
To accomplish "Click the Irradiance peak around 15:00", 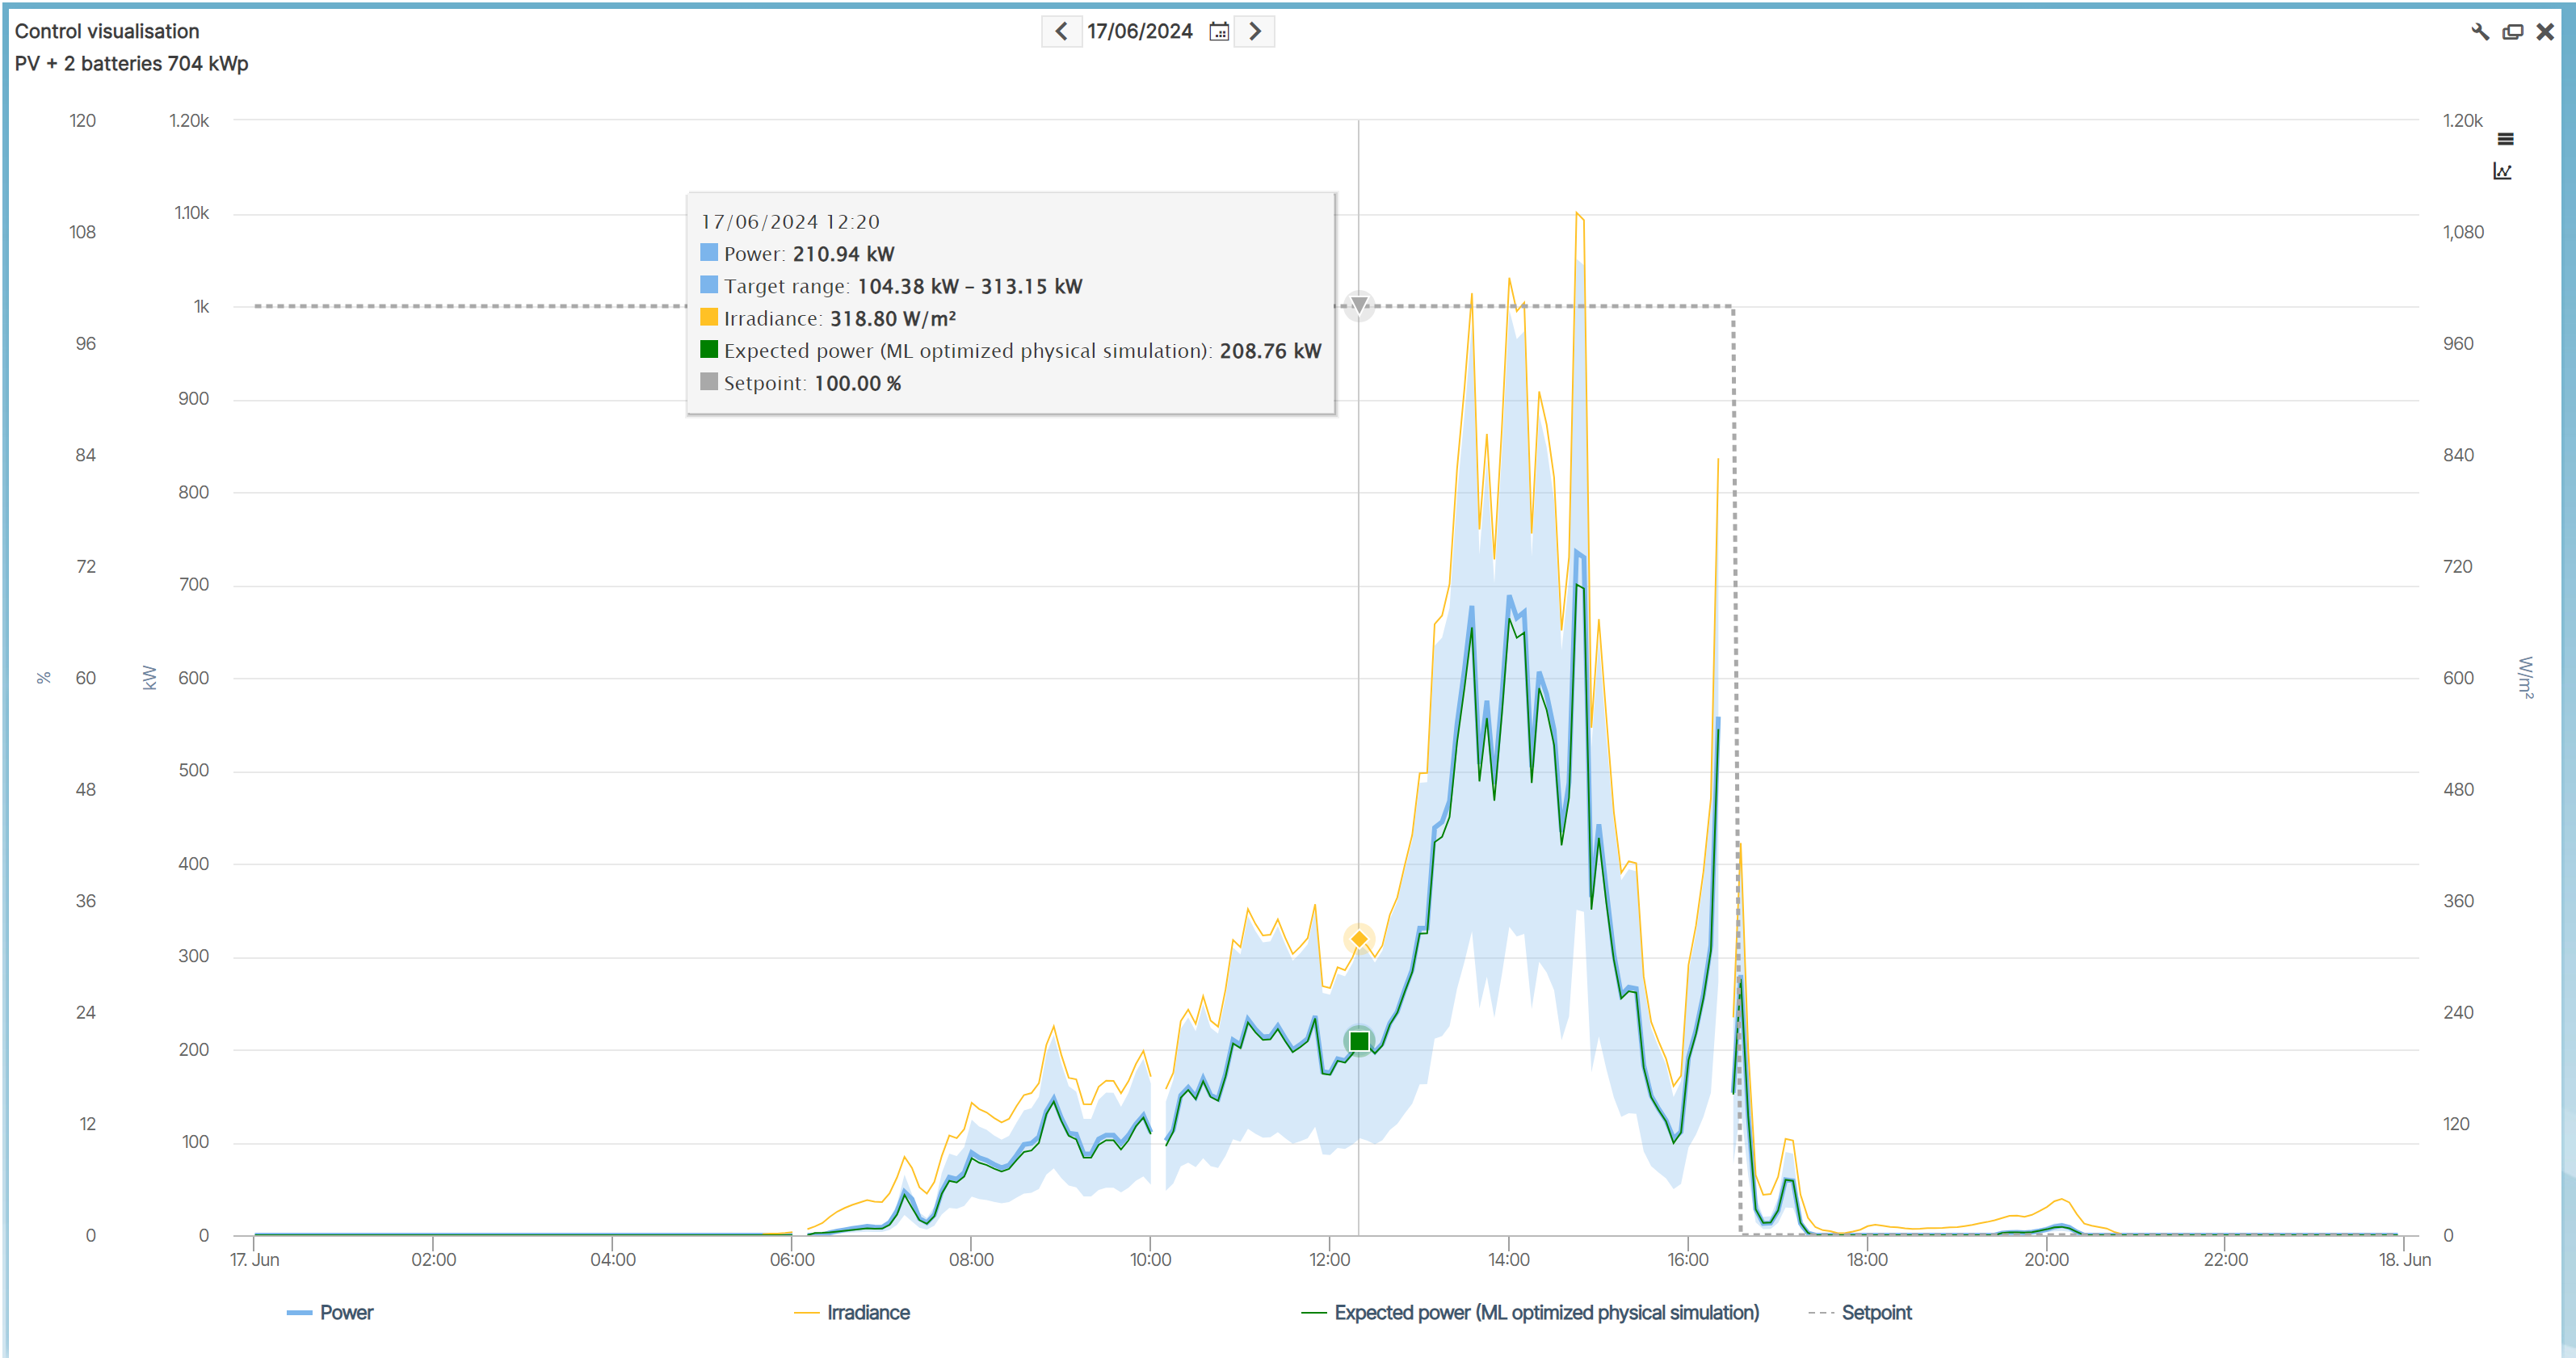I will pyautogui.click(x=1578, y=214).
